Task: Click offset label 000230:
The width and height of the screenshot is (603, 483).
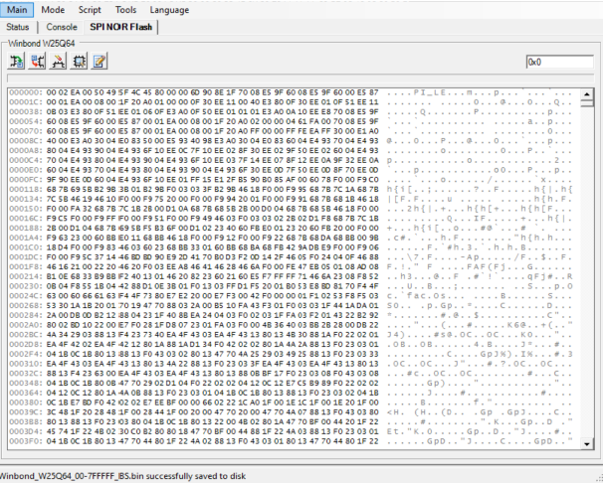Action: tap(26, 286)
